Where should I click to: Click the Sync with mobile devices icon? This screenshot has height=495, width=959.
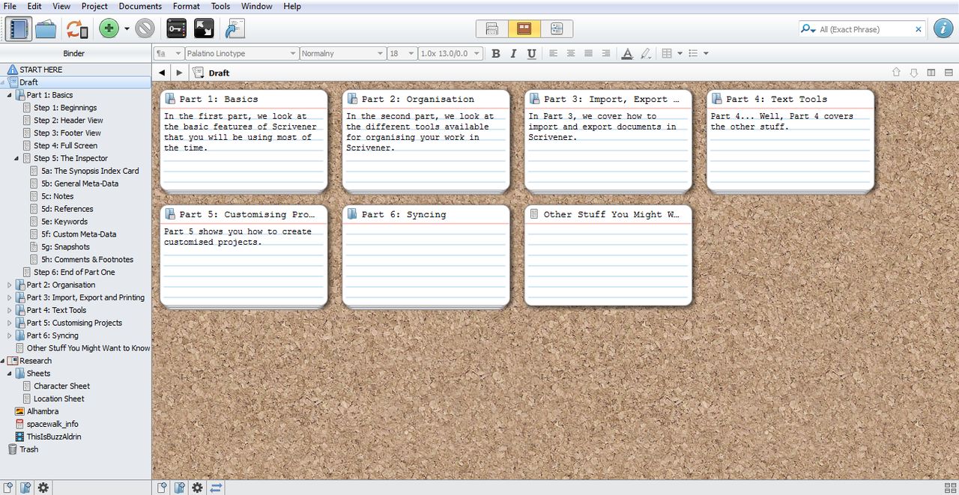(77, 29)
